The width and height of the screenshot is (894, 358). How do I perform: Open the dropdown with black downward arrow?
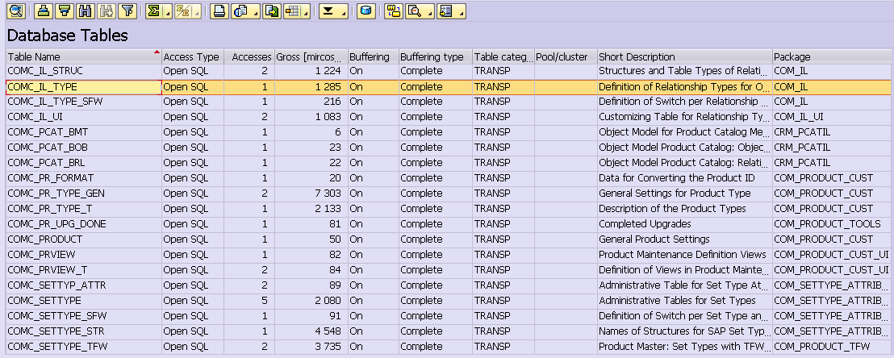pos(333,10)
